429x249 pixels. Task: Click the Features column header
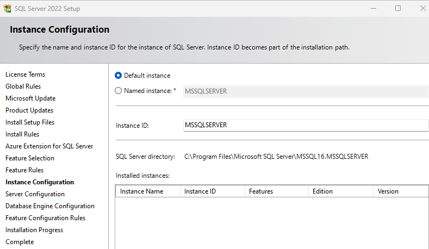(x=277, y=191)
